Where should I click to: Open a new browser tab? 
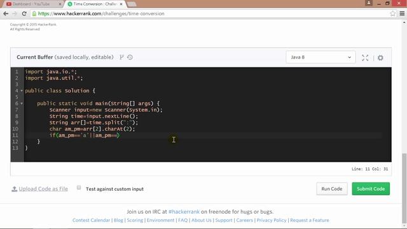pyautogui.click(x=132, y=4)
